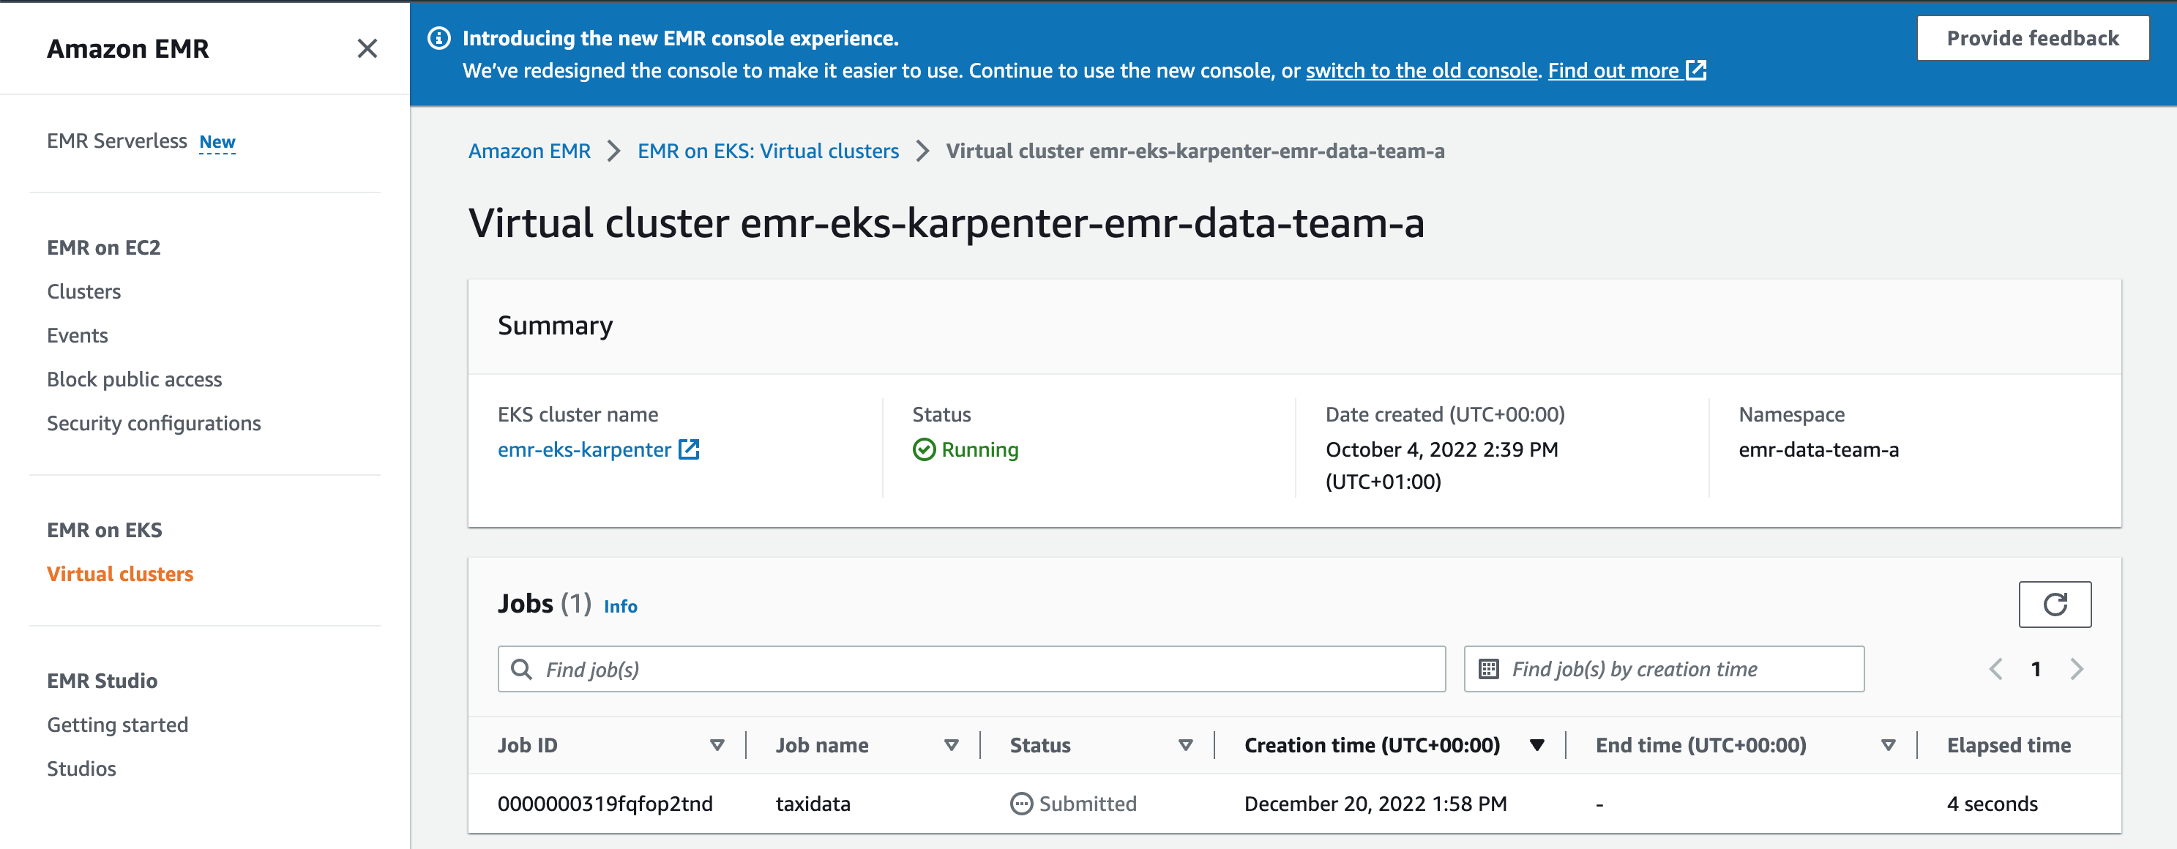Open the Jobs Info link
The width and height of the screenshot is (2177, 849).
pyautogui.click(x=619, y=606)
